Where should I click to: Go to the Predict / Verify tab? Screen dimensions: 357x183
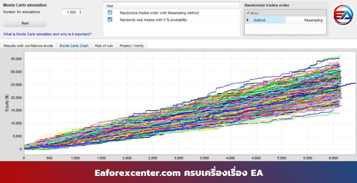[x=131, y=46]
